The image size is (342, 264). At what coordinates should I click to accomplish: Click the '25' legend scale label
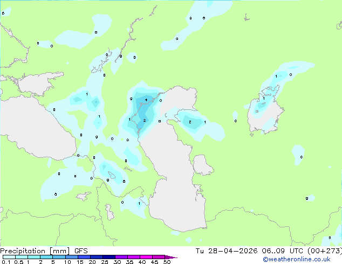pos(105,262)
